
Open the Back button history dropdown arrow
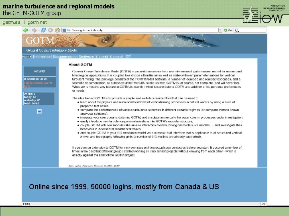[30, 30]
